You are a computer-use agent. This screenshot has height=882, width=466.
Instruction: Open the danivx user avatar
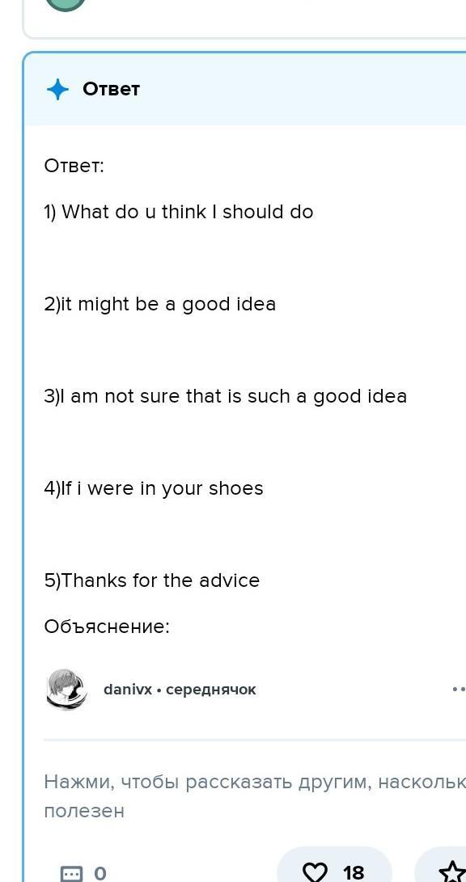coord(66,689)
